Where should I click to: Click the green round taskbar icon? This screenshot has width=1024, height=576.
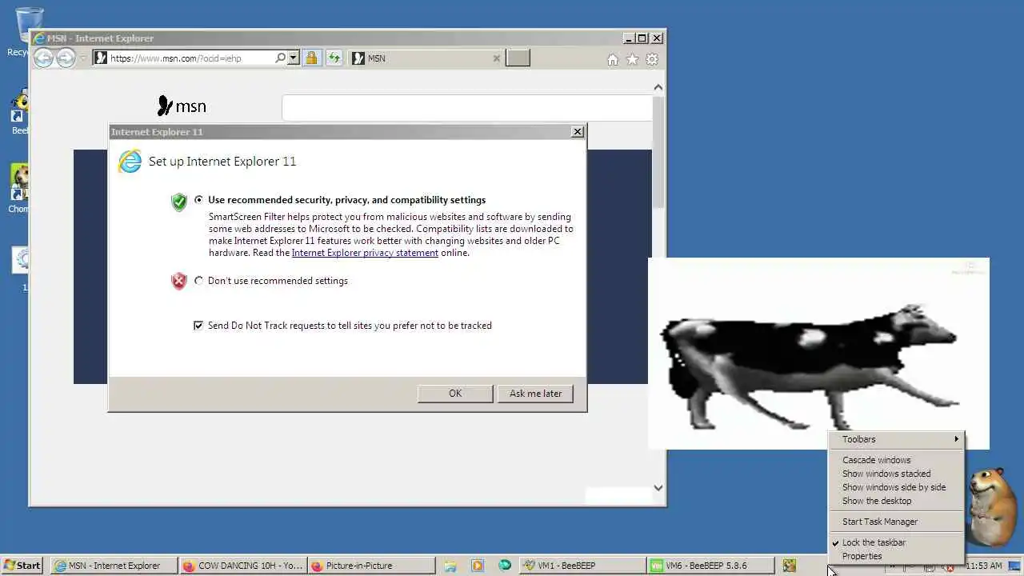tap(505, 565)
